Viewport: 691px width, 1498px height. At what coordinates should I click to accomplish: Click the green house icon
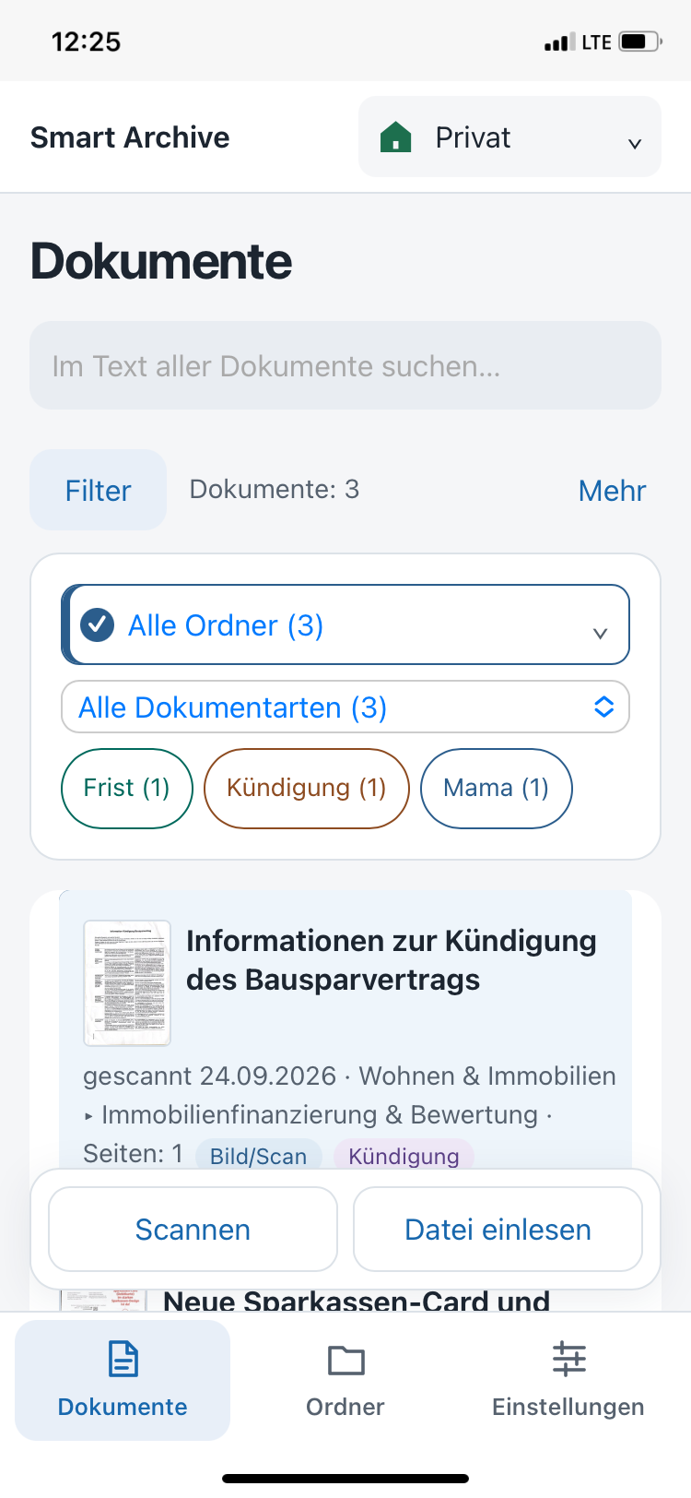coord(395,137)
